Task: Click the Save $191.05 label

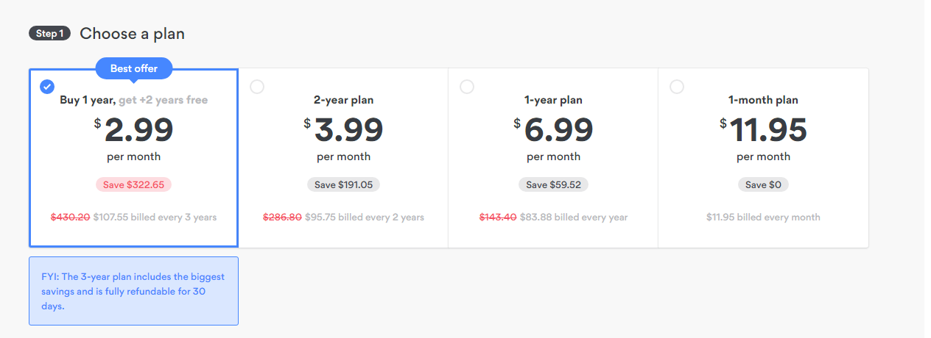Action: [343, 184]
